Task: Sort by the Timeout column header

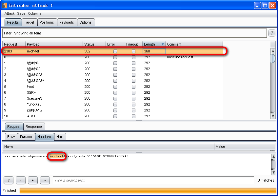Action: click(x=133, y=44)
